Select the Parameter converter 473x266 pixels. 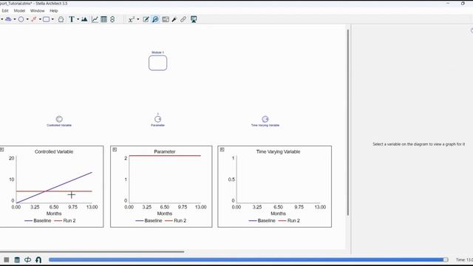(x=157, y=119)
